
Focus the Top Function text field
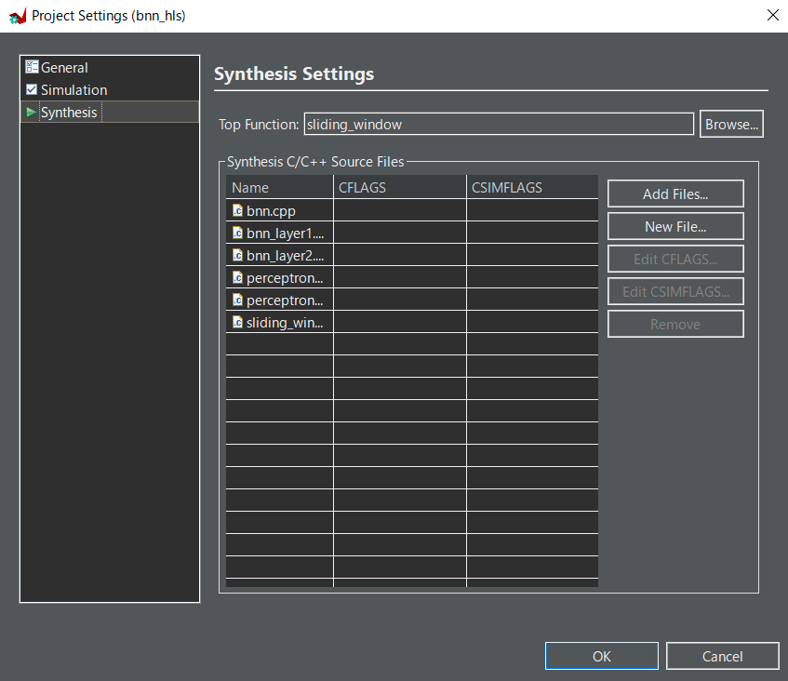pyautogui.click(x=499, y=124)
